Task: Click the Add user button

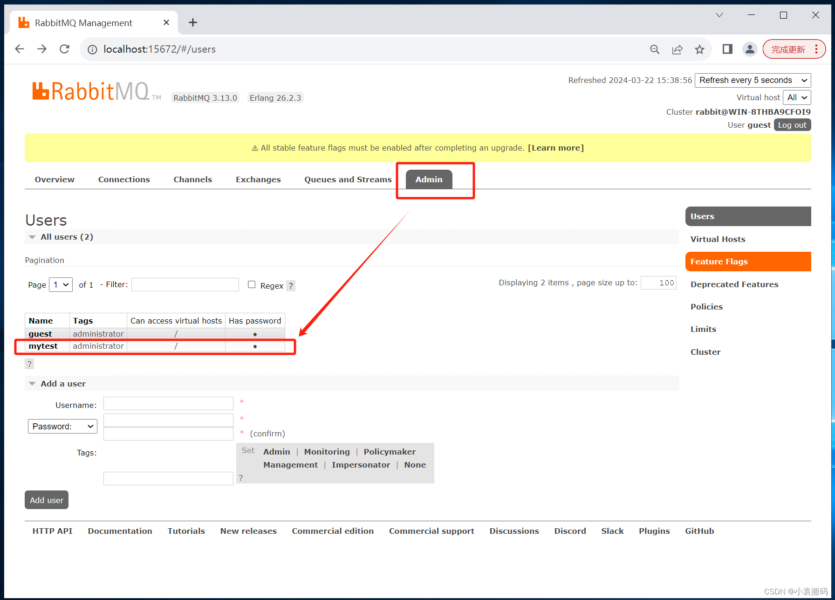Action: [x=47, y=500]
